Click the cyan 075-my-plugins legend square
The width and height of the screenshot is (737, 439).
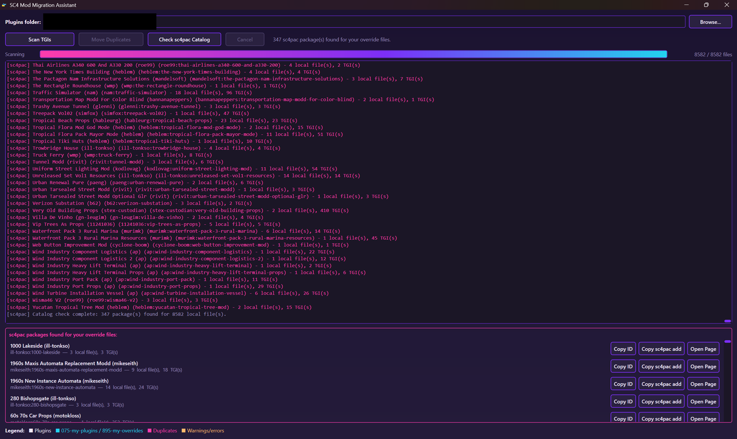click(x=57, y=431)
